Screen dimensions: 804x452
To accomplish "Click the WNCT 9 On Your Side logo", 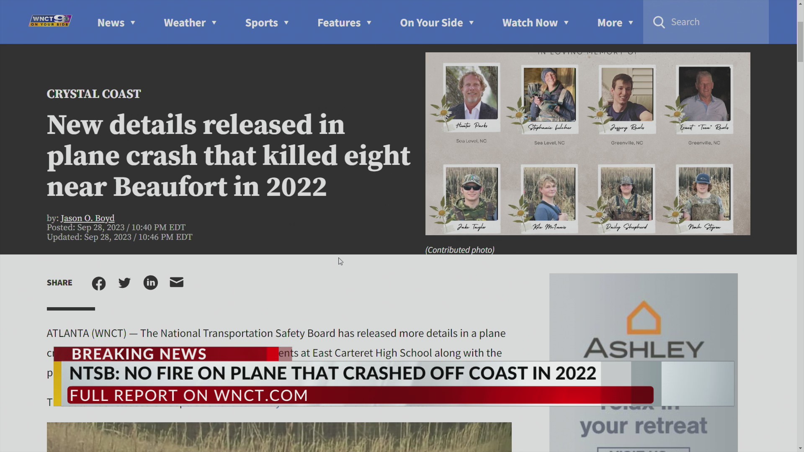I will point(50,21).
